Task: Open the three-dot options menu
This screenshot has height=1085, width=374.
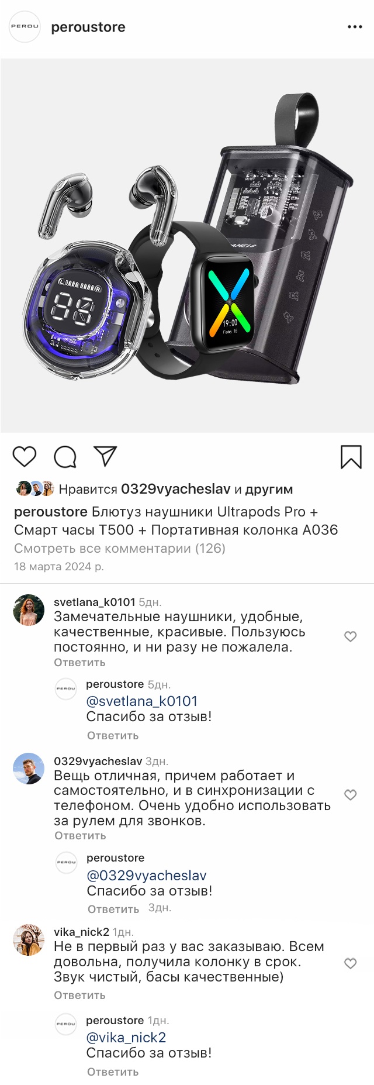Action: click(355, 27)
